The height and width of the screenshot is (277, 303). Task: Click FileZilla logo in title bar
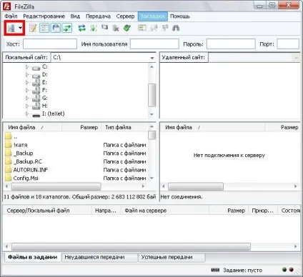pyautogui.click(x=7, y=6)
